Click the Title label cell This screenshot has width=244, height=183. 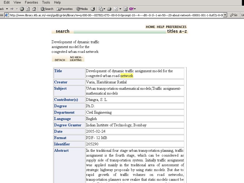point(69,73)
